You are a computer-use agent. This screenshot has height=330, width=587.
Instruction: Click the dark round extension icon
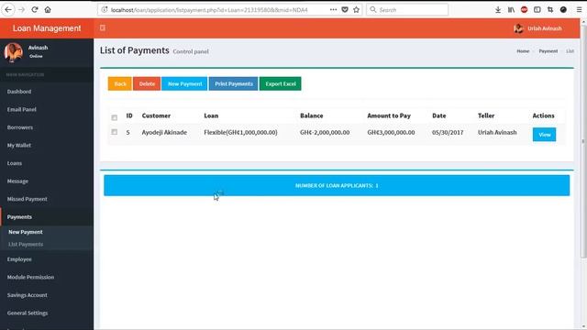point(563,10)
